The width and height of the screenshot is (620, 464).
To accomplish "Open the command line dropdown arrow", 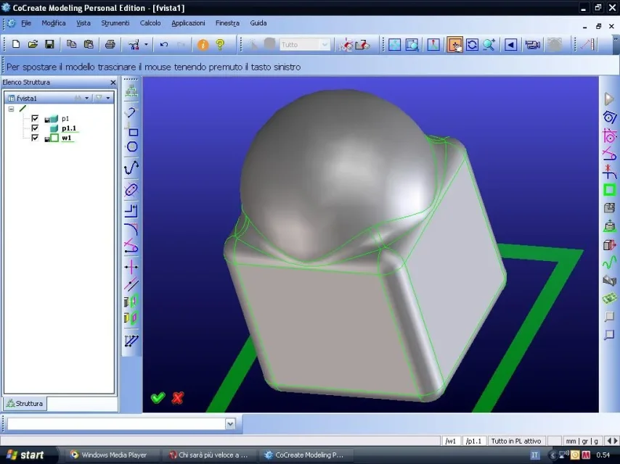I will pyautogui.click(x=230, y=423).
